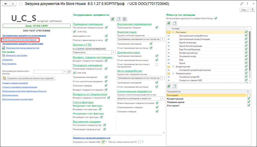
Task: Click Создать новый сценарий link
Action: point(15,83)
